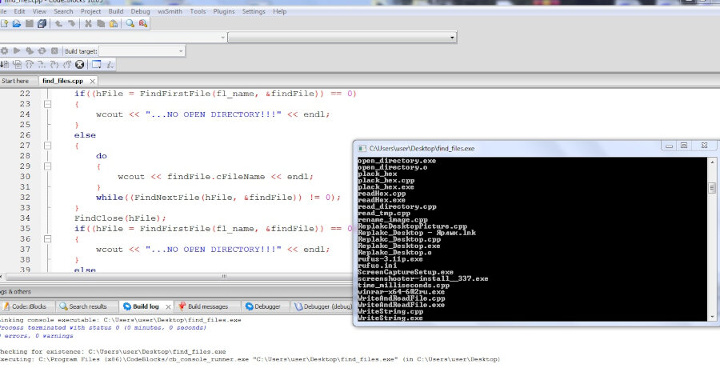720x372 pixels.
Task: Click the Various debugger info icon
Action: click(110, 64)
